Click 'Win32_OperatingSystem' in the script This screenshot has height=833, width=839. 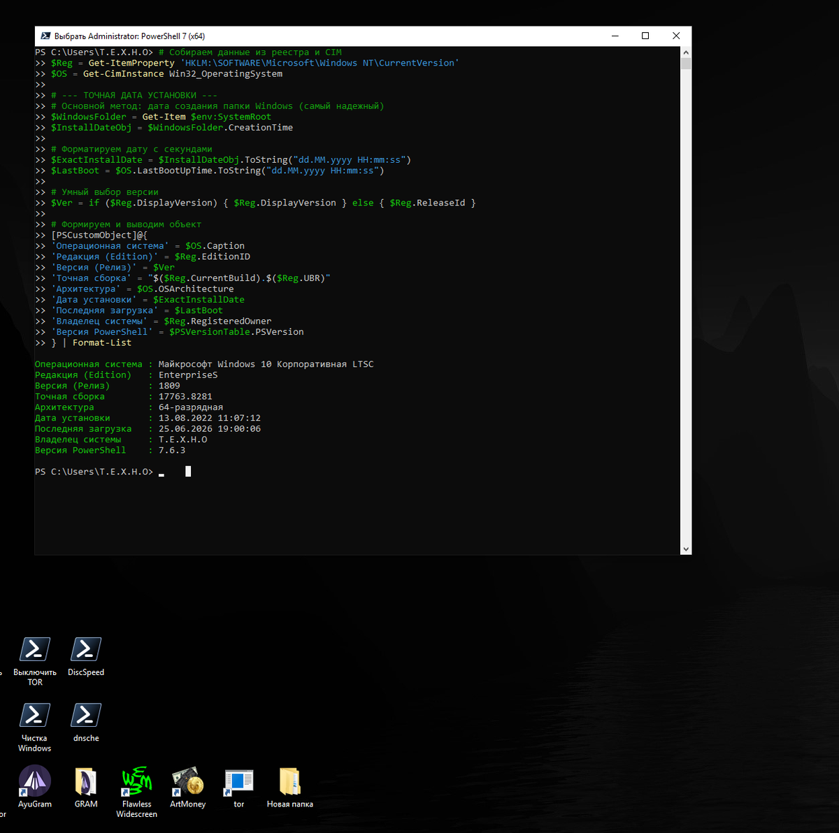(226, 74)
